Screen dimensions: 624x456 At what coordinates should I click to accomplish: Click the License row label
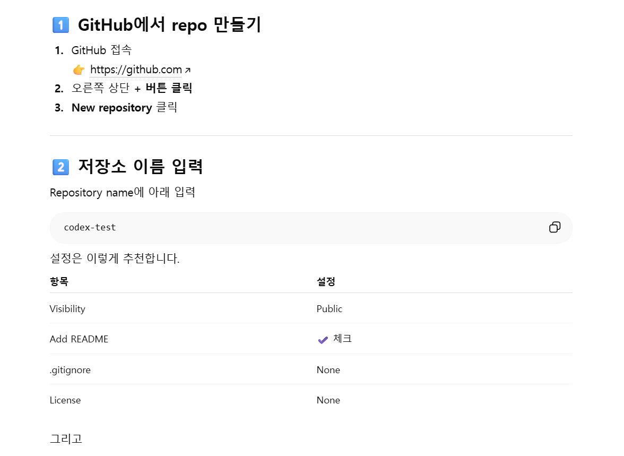(65, 400)
